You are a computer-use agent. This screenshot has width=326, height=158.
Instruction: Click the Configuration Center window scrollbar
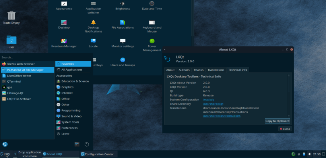pos(192,18)
